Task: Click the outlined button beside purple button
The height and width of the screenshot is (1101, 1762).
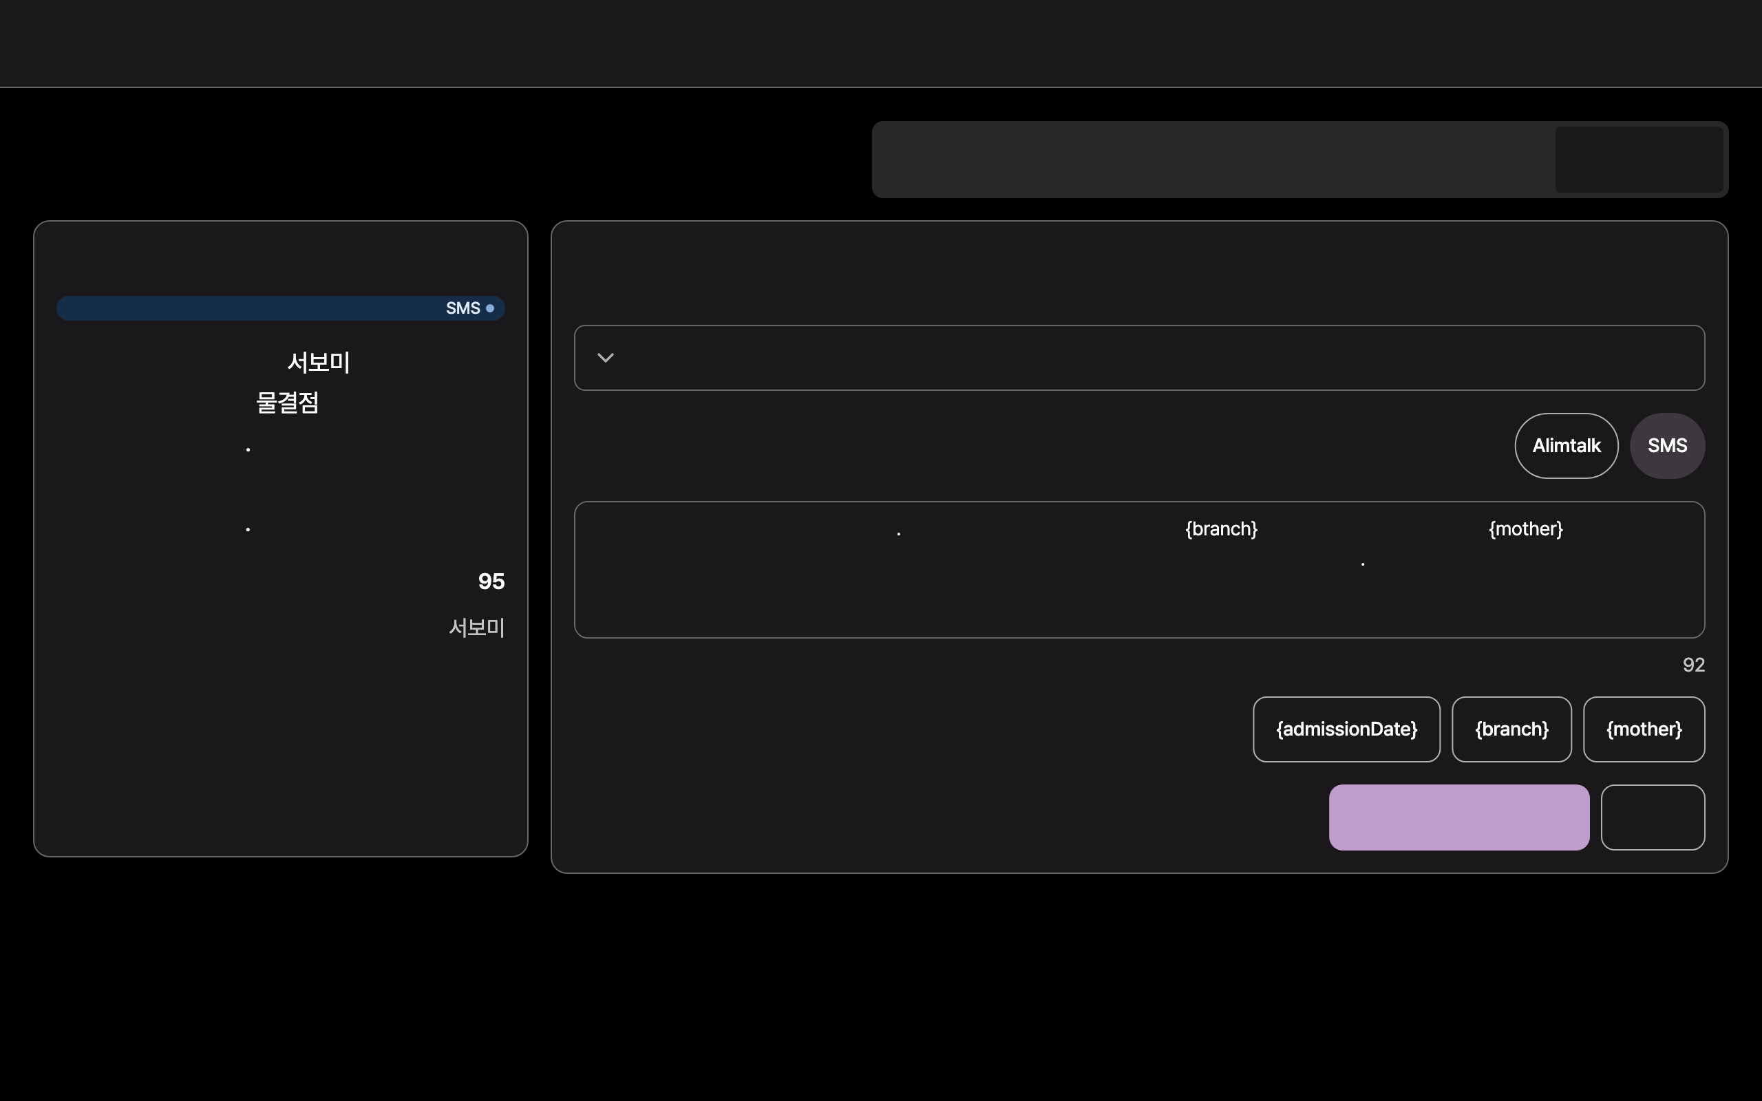Action: click(1653, 817)
